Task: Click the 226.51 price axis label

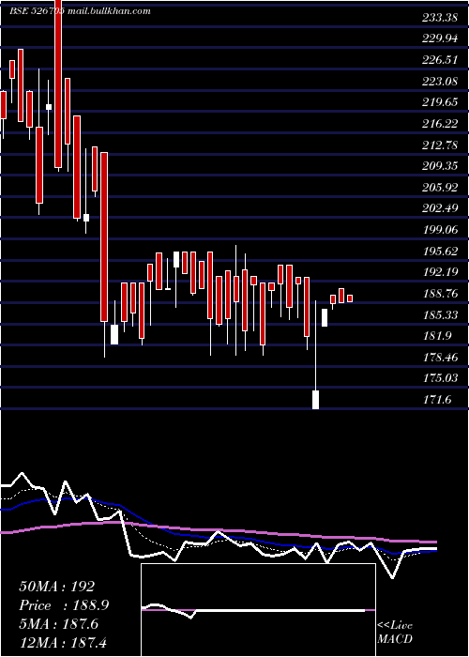Action: tap(441, 60)
